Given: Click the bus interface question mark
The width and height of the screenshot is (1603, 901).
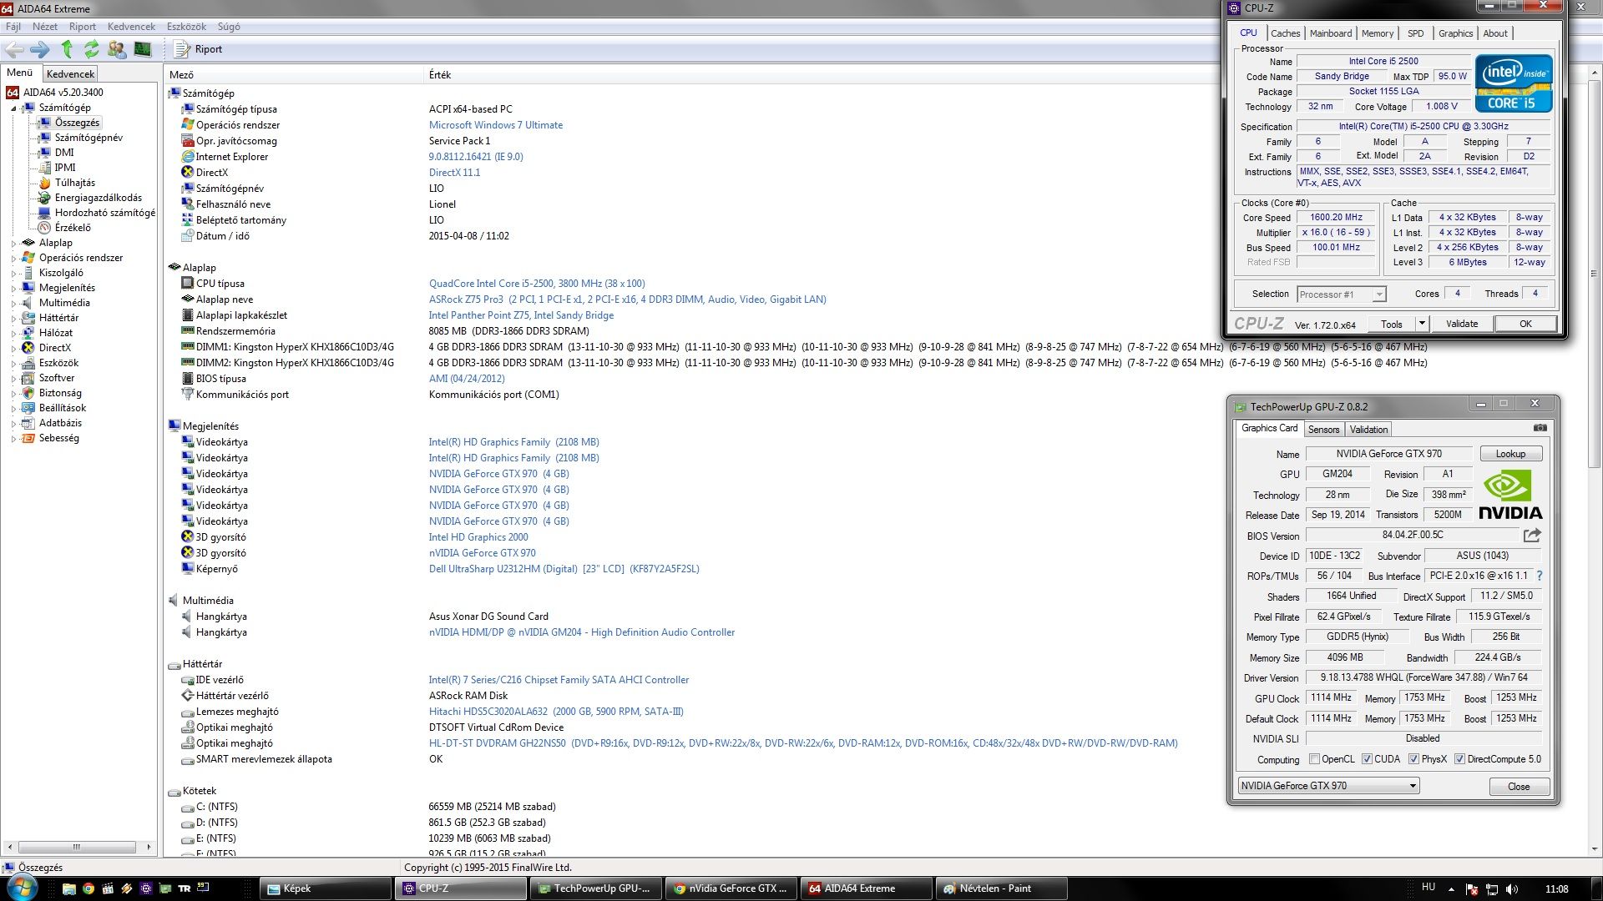Looking at the screenshot, I should coord(1540,576).
